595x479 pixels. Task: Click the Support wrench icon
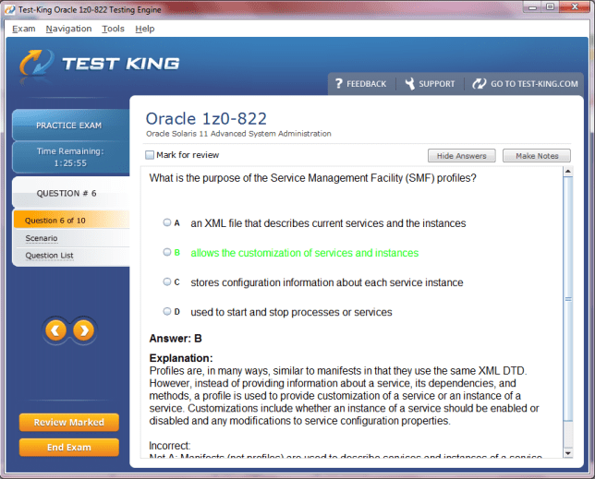(410, 84)
